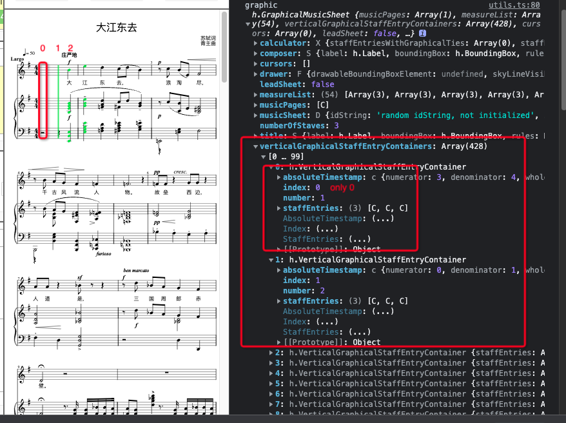The image size is (566, 423).
Task: Expand the drawer property
Action: pos(255,74)
